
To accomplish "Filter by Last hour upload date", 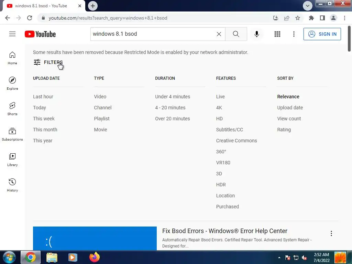I will point(43,97).
